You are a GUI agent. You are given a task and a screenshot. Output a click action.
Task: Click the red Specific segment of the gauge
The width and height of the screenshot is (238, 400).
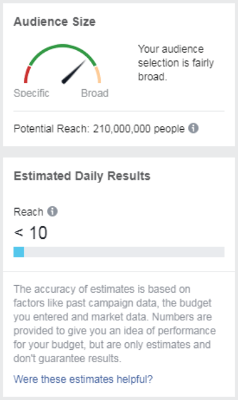(x=27, y=74)
